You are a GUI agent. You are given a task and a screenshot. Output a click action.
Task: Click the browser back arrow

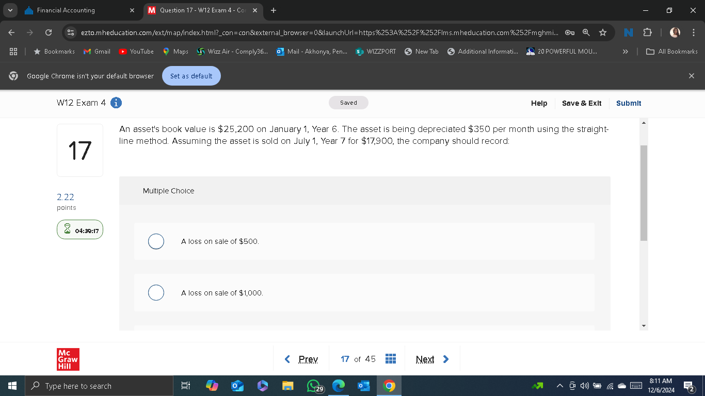[x=12, y=32]
